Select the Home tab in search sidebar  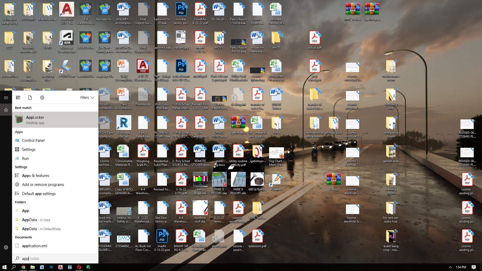6,110
